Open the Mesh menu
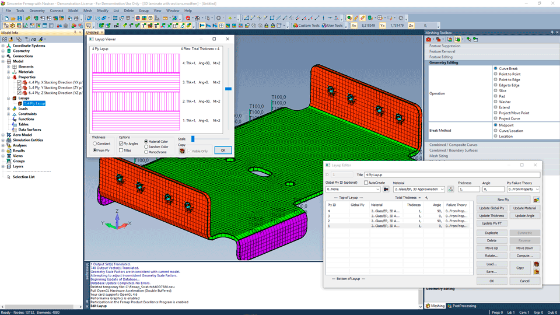560x315 pixels. point(87,10)
